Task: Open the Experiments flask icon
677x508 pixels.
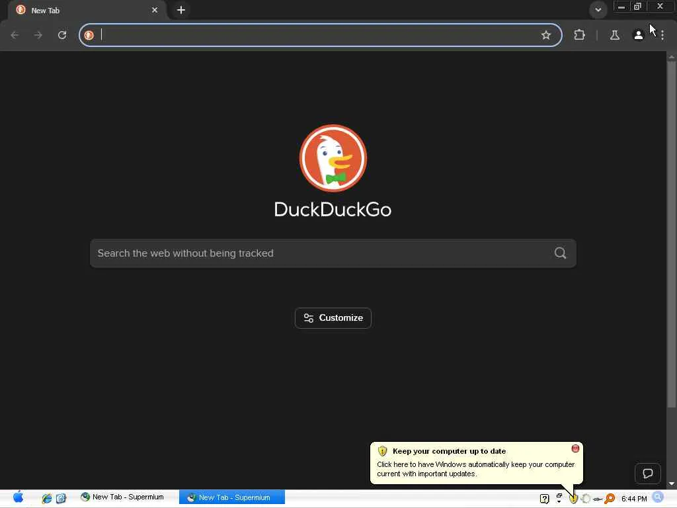Action: pyautogui.click(x=615, y=35)
